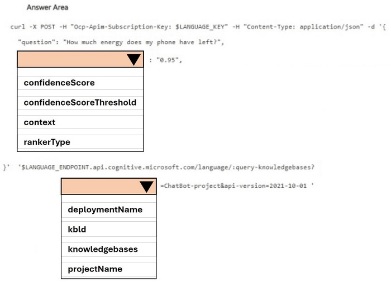Image resolution: width=391 pixels, height=286 pixels.
Task: Select rankerType in first dropdown
Action: pos(80,142)
